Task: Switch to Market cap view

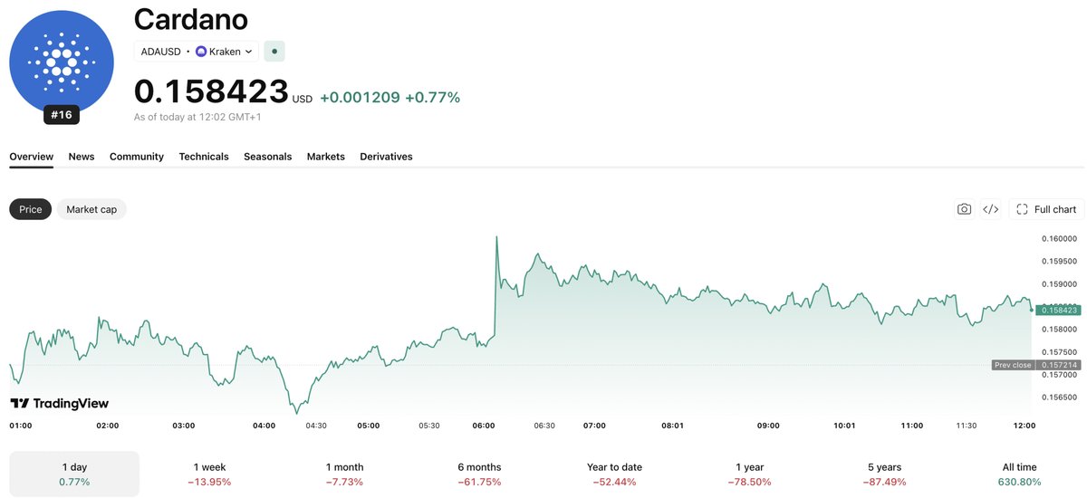Action: [91, 209]
